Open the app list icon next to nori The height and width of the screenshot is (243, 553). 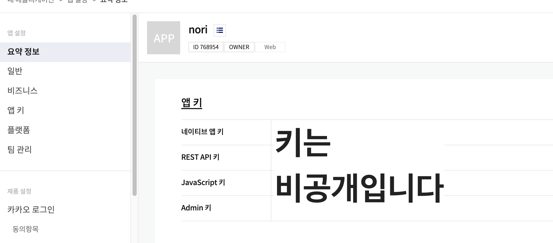[220, 31]
